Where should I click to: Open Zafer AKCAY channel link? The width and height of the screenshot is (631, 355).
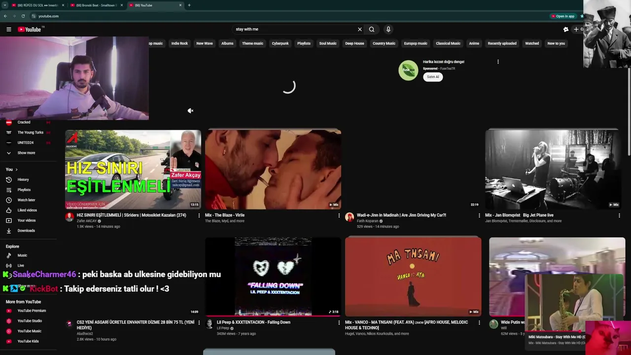pyautogui.click(x=87, y=221)
